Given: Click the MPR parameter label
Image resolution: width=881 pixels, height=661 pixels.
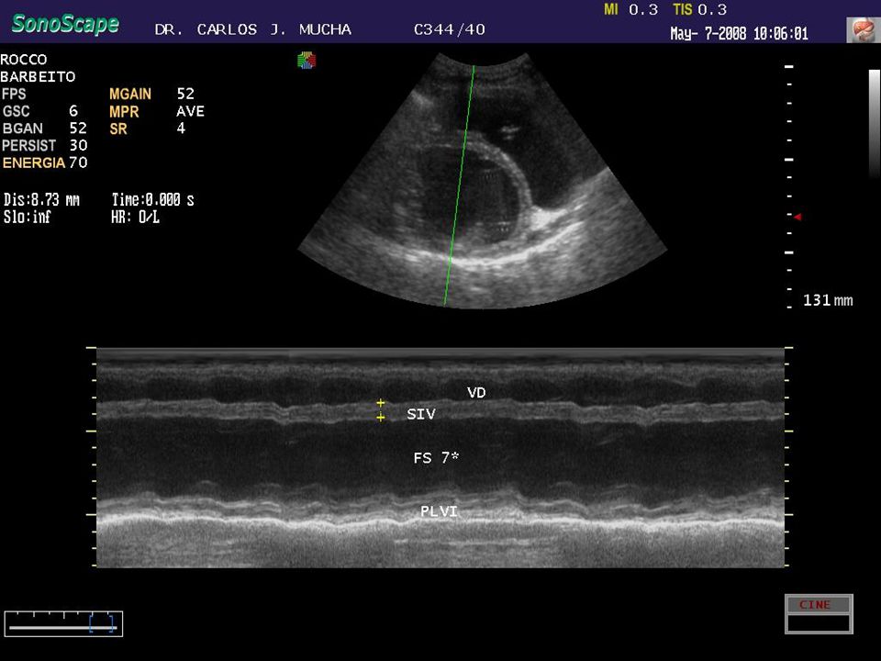Looking at the screenshot, I should (124, 111).
